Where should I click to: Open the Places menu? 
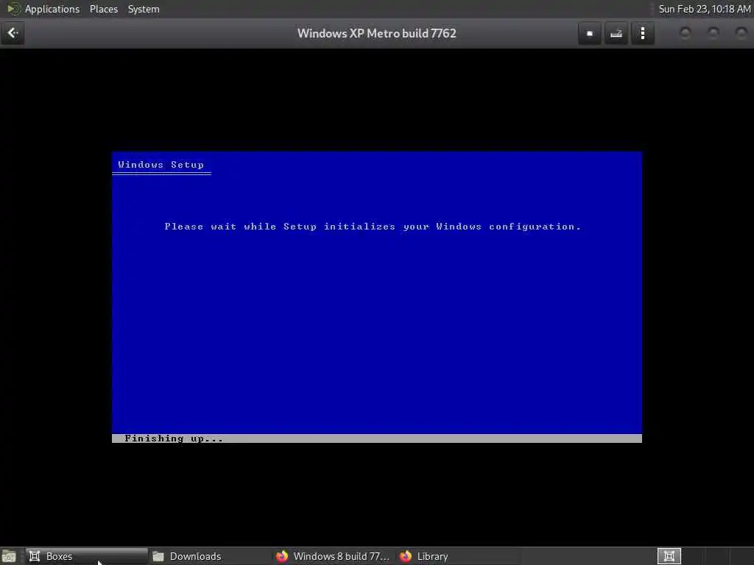click(103, 9)
